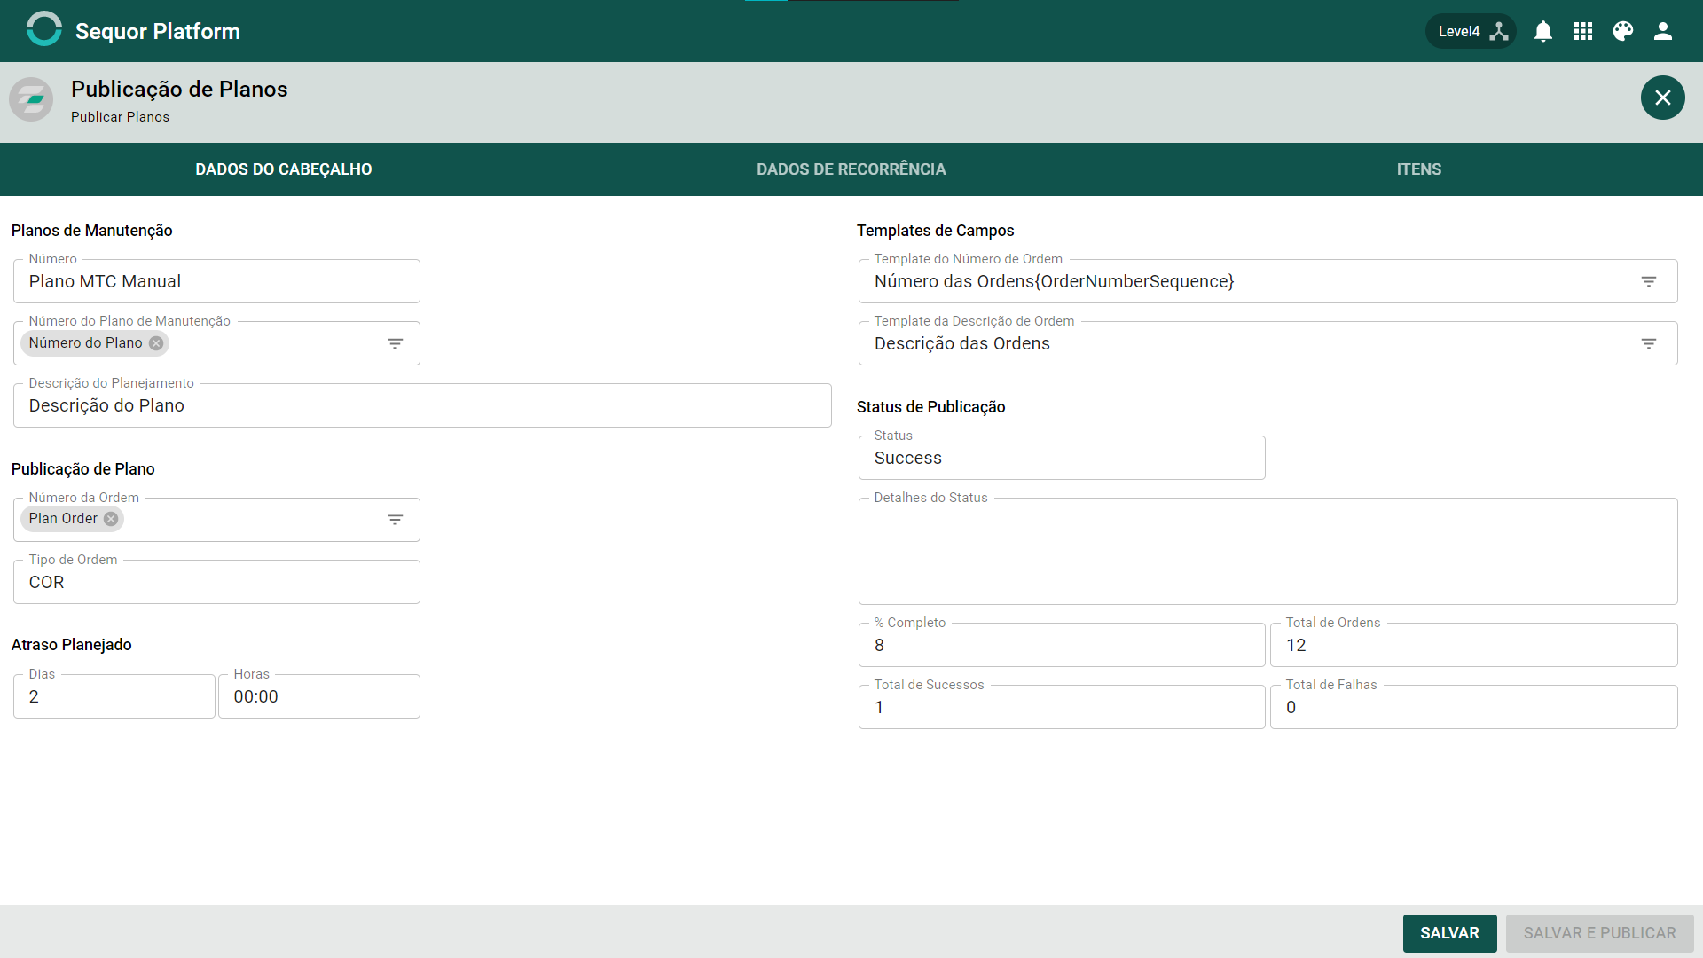Click the Total de Sucessos field

coord(1062,707)
